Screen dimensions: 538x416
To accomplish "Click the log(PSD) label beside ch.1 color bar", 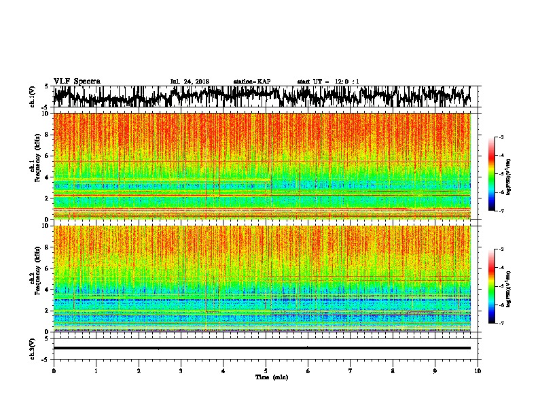I will coord(508,177).
